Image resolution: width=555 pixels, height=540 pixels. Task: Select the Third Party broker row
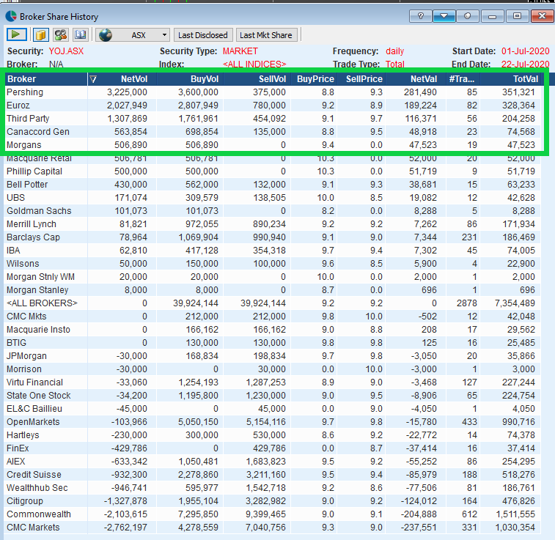click(x=273, y=119)
